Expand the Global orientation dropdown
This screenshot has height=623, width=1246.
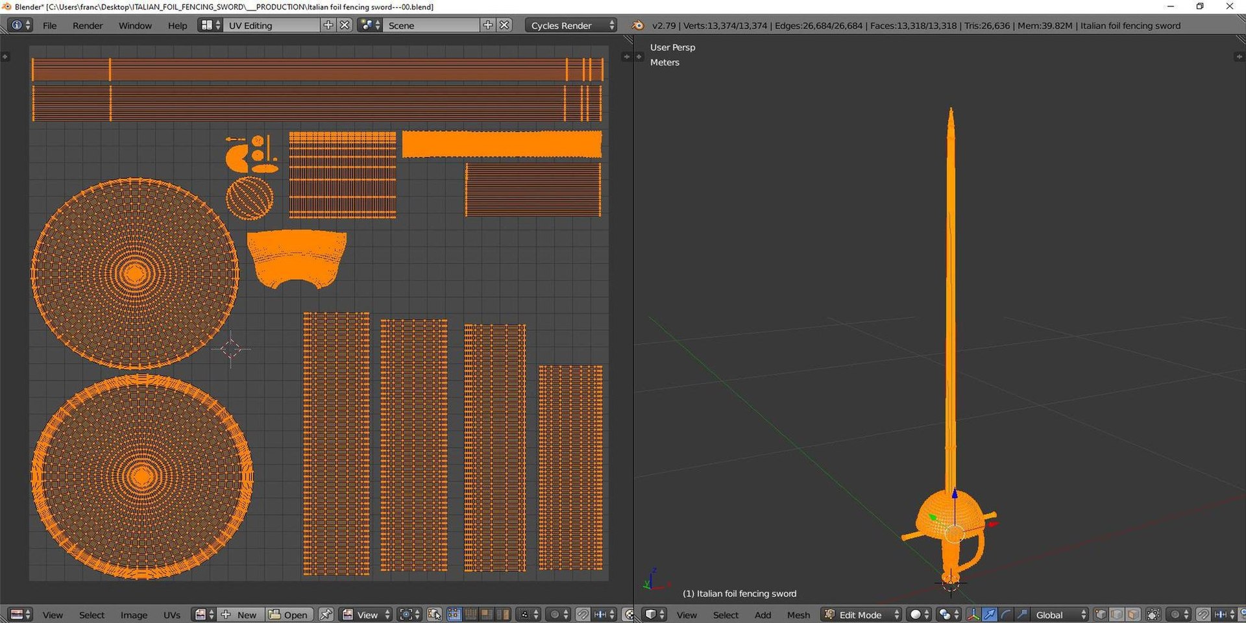tap(1059, 615)
